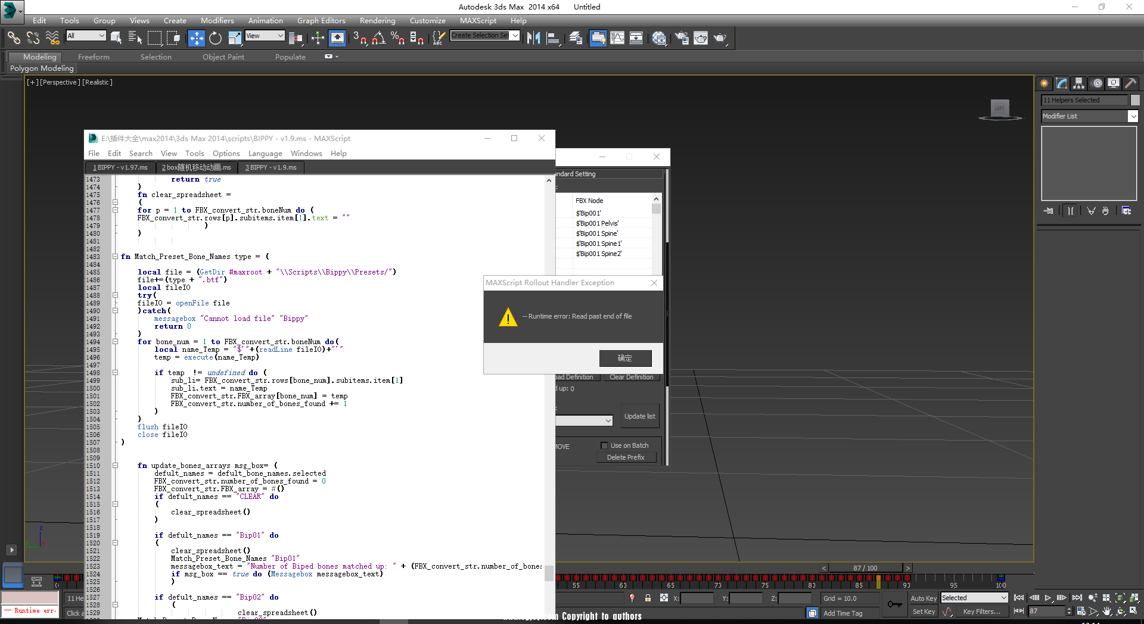This screenshot has height=624, width=1144.
Task: Toggle the Percent Snap icon
Action: (x=397, y=38)
